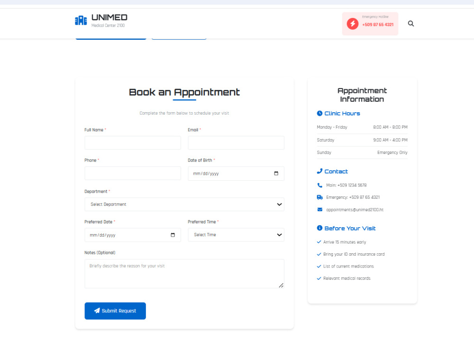Click the Notes (Optional) text area
474x355 pixels.
click(184, 274)
